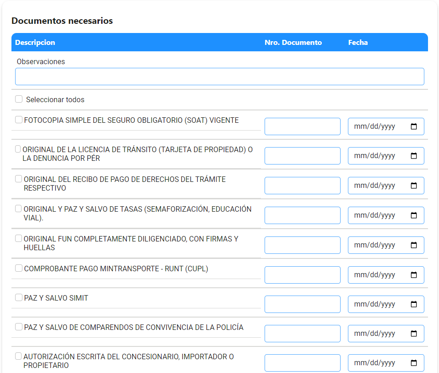Click calendar icon in Paz y Salvo SIMIT row
Image resolution: width=439 pixels, height=373 pixels.
[413, 304]
